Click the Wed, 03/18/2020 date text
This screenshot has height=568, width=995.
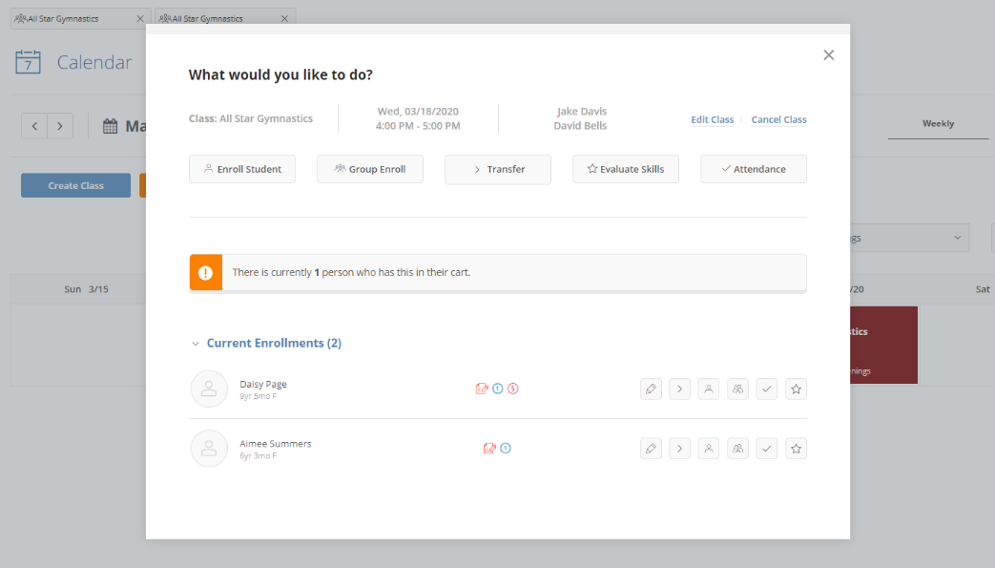tap(418, 111)
